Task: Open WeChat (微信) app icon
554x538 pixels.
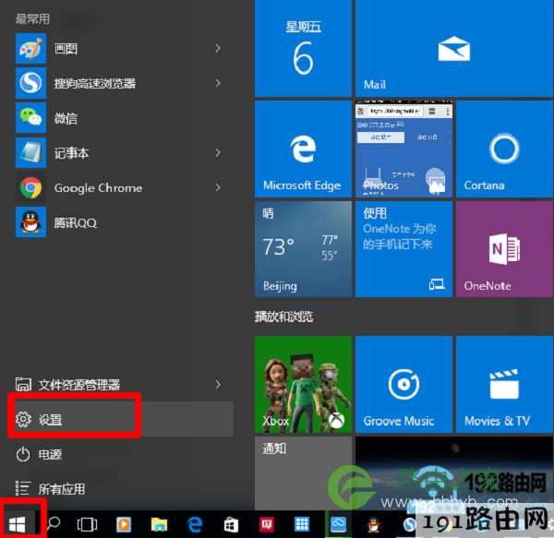Action: [30, 117]
